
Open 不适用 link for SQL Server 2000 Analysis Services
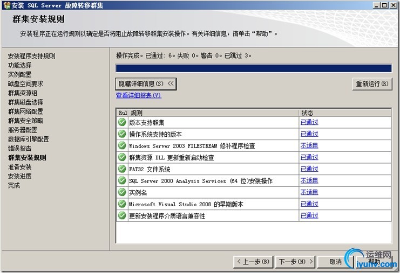pos(309,180)
